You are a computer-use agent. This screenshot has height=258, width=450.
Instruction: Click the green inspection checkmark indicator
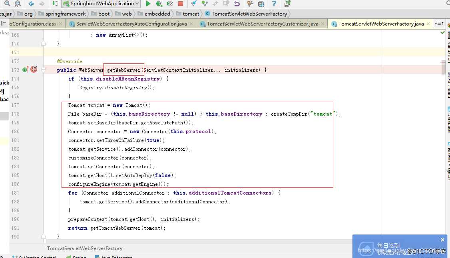click(x=442, y=32)
